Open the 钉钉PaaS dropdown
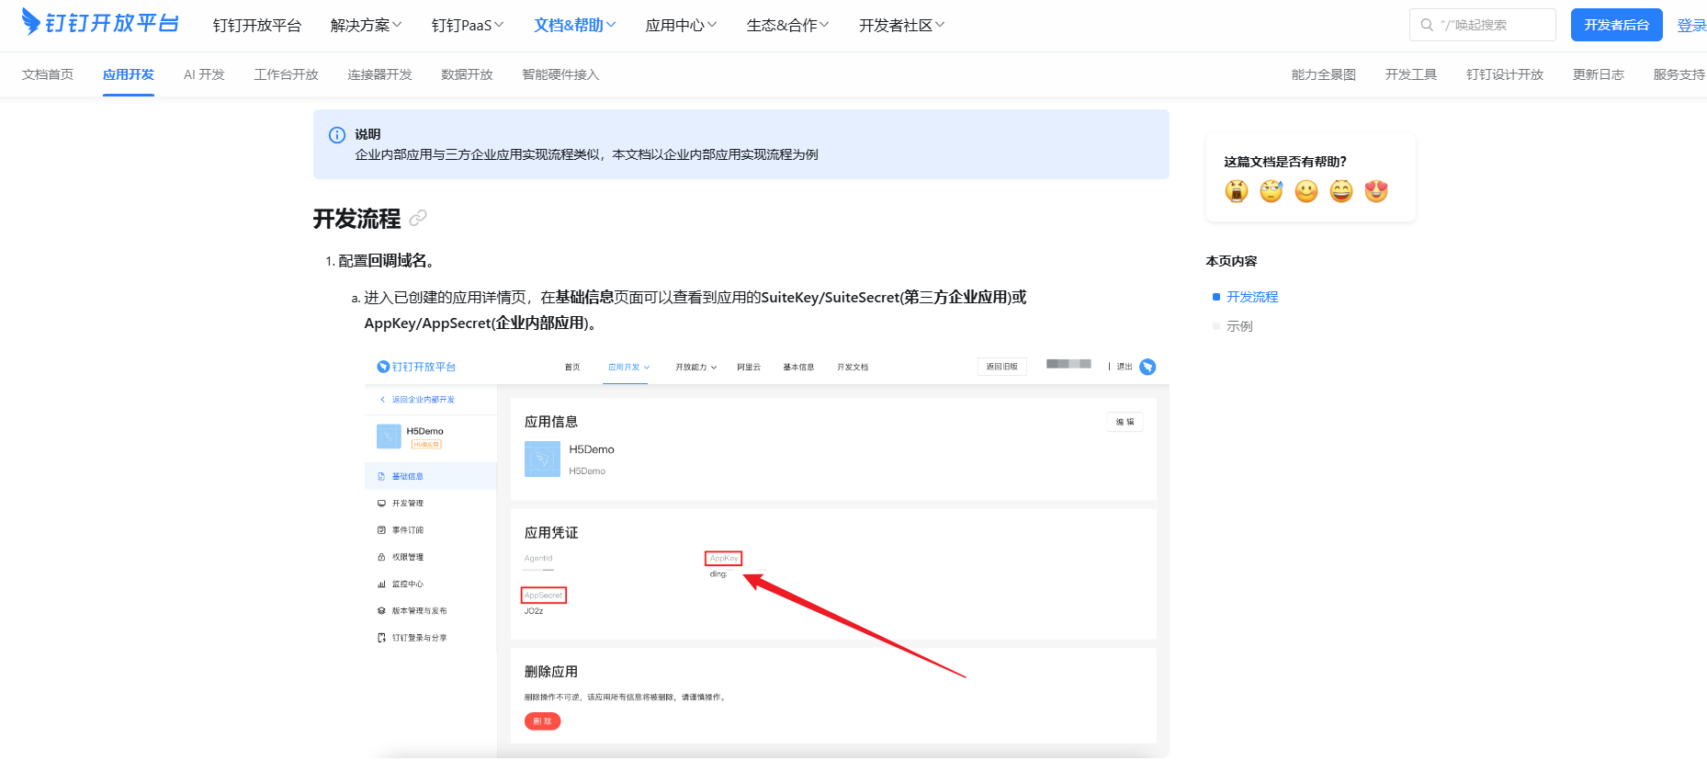Image resolution: width=1707 pixels, height=783 pixels. point(467,25)
